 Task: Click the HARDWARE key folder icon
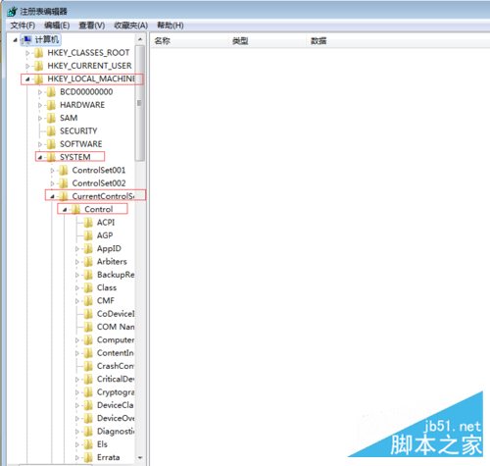click(x=51, y=105)
